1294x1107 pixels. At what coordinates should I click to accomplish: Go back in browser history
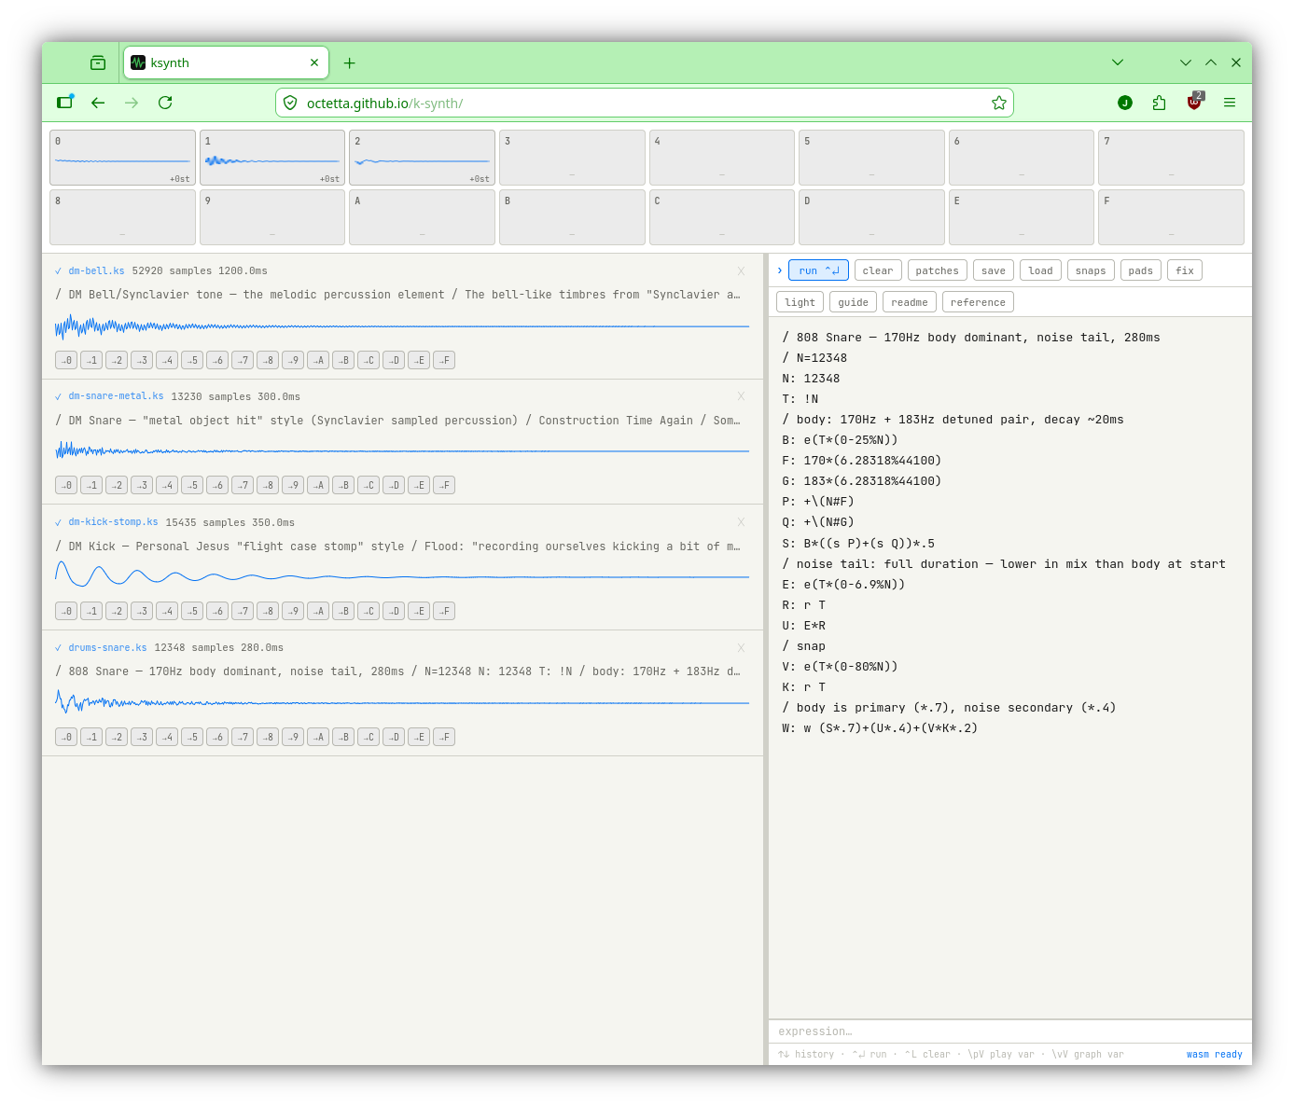coord(98,103)
